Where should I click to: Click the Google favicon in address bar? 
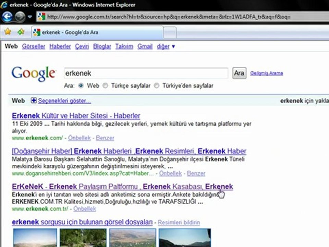[41, 16]
